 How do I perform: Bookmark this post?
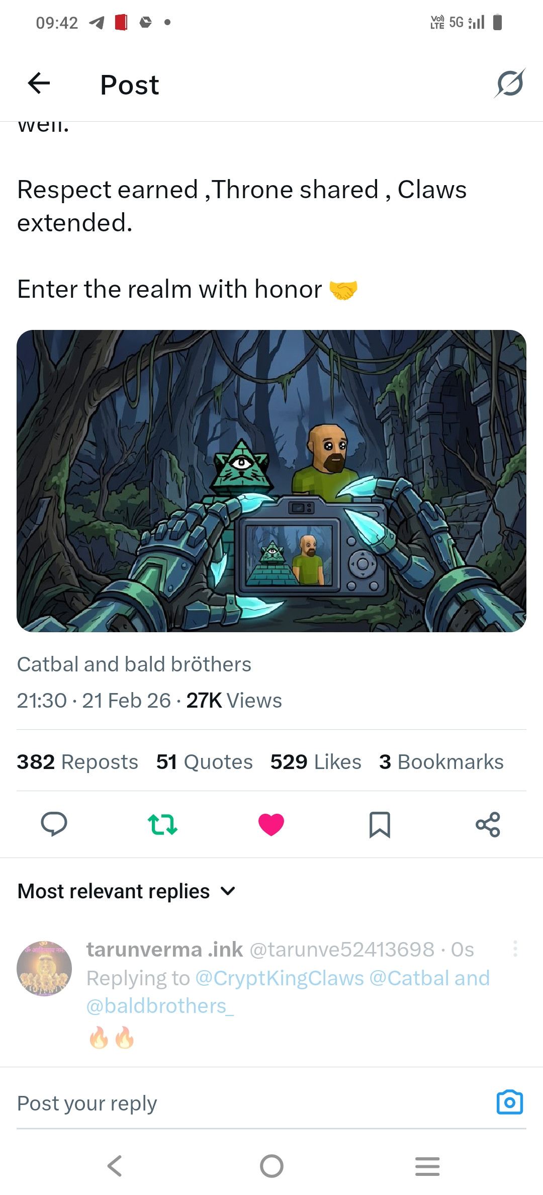click(380, 824)
